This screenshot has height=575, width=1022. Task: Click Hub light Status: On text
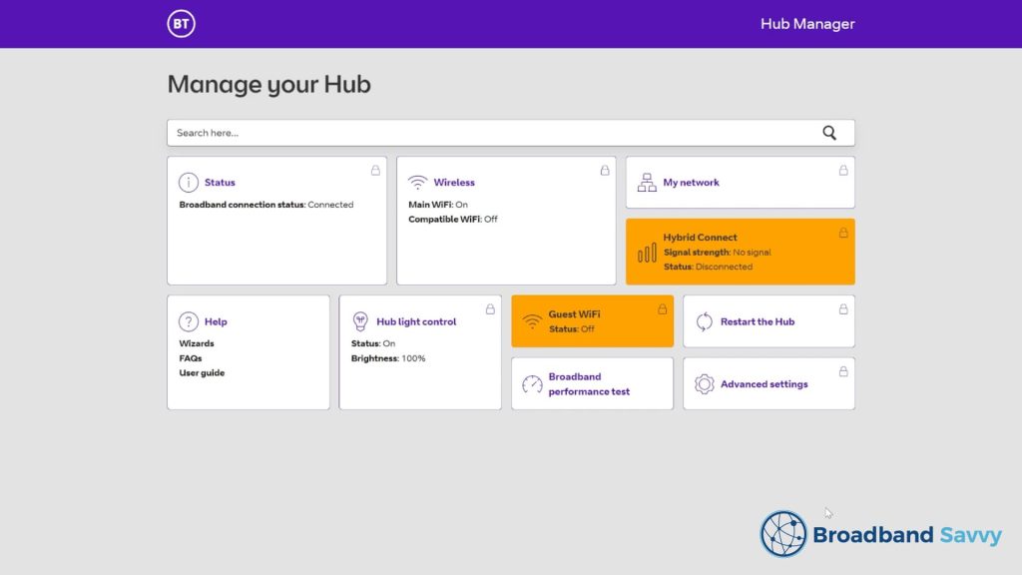(x=373, y=343)
